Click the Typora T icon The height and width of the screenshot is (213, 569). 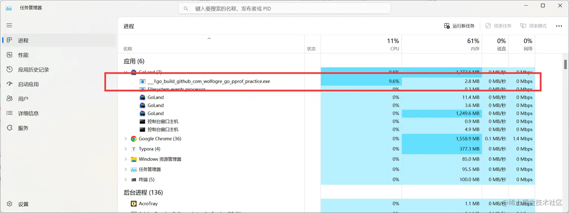[x=134, y=149]
